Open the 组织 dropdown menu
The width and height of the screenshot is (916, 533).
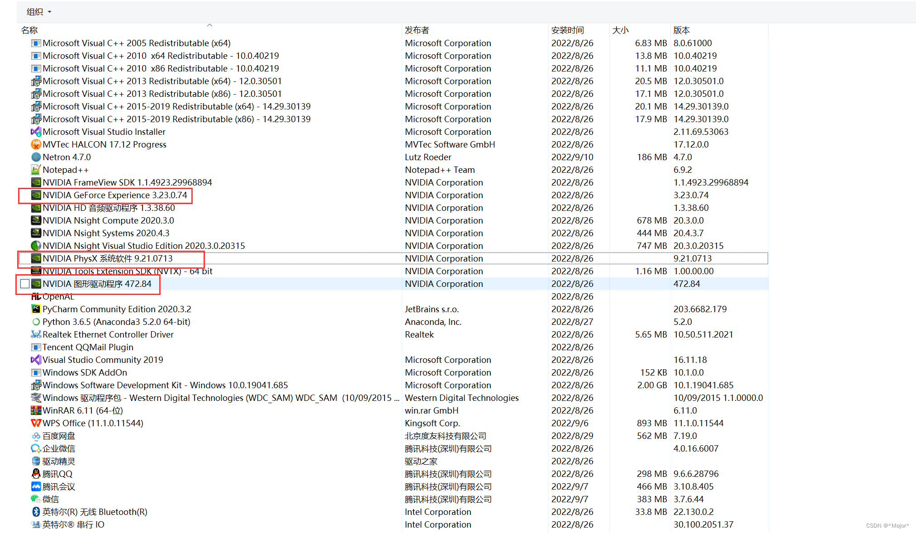[39, 12]
